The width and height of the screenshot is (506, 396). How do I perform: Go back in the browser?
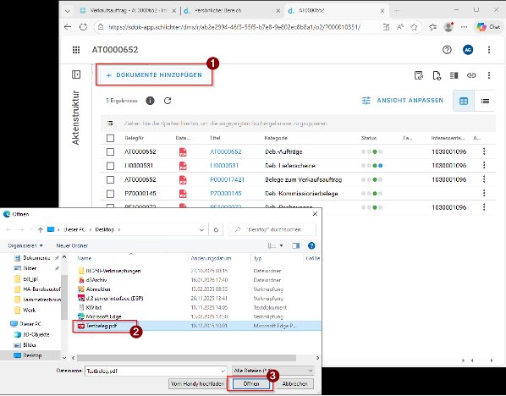click(68, 27)
